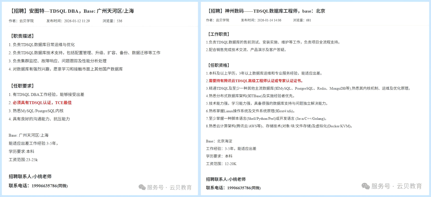Click the WeChat icon in left posting watermark
This screenshot has width=431, height=197.
coord(142,187)
